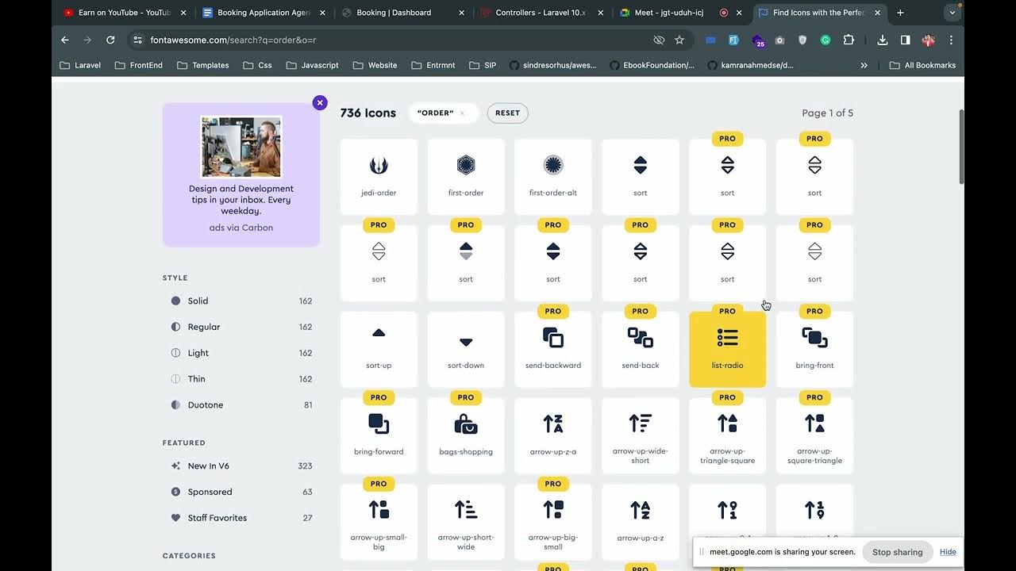Filter by Sponsored icons
Image resolution: width=1016 pixels, height=571 pixels.
[x=241, y=492]
